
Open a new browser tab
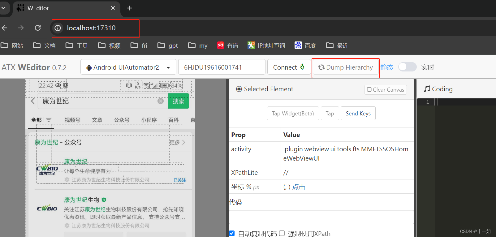point(130,8)
